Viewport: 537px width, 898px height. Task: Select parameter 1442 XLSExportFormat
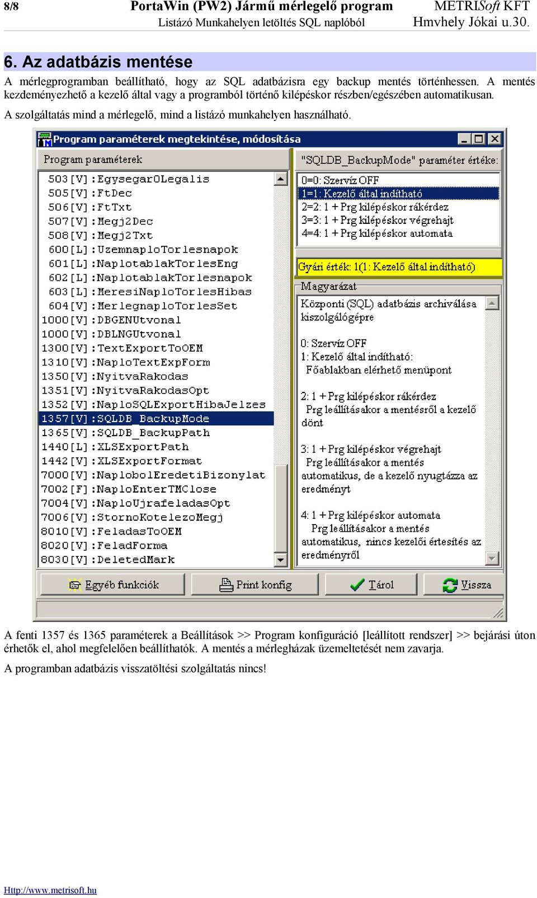(x=157, y=461)
